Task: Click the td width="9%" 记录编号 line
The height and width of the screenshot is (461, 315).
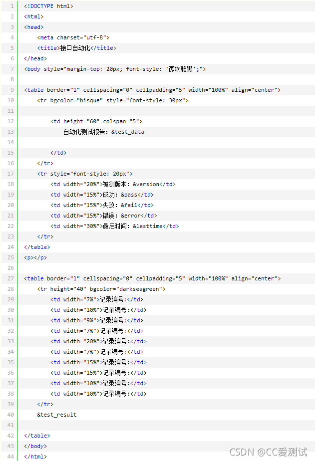Action: click(97, 320)
